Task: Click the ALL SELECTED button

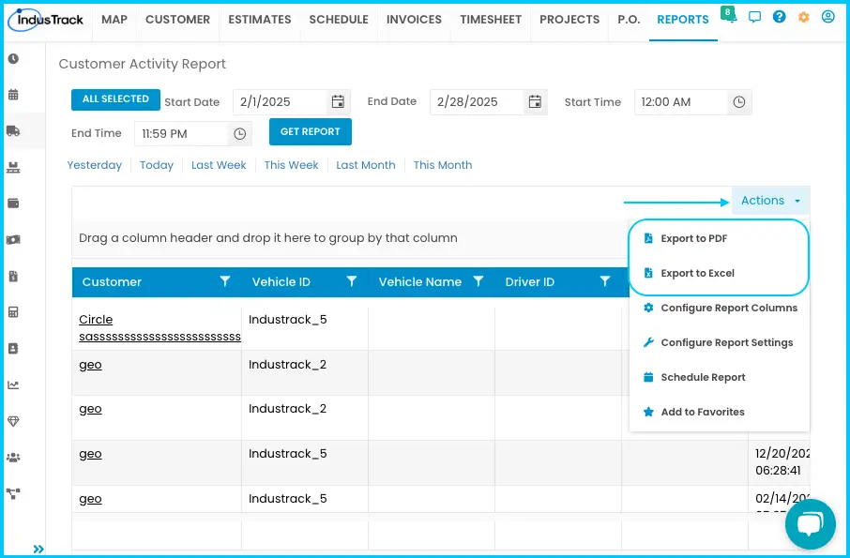Action: point(115,99)
